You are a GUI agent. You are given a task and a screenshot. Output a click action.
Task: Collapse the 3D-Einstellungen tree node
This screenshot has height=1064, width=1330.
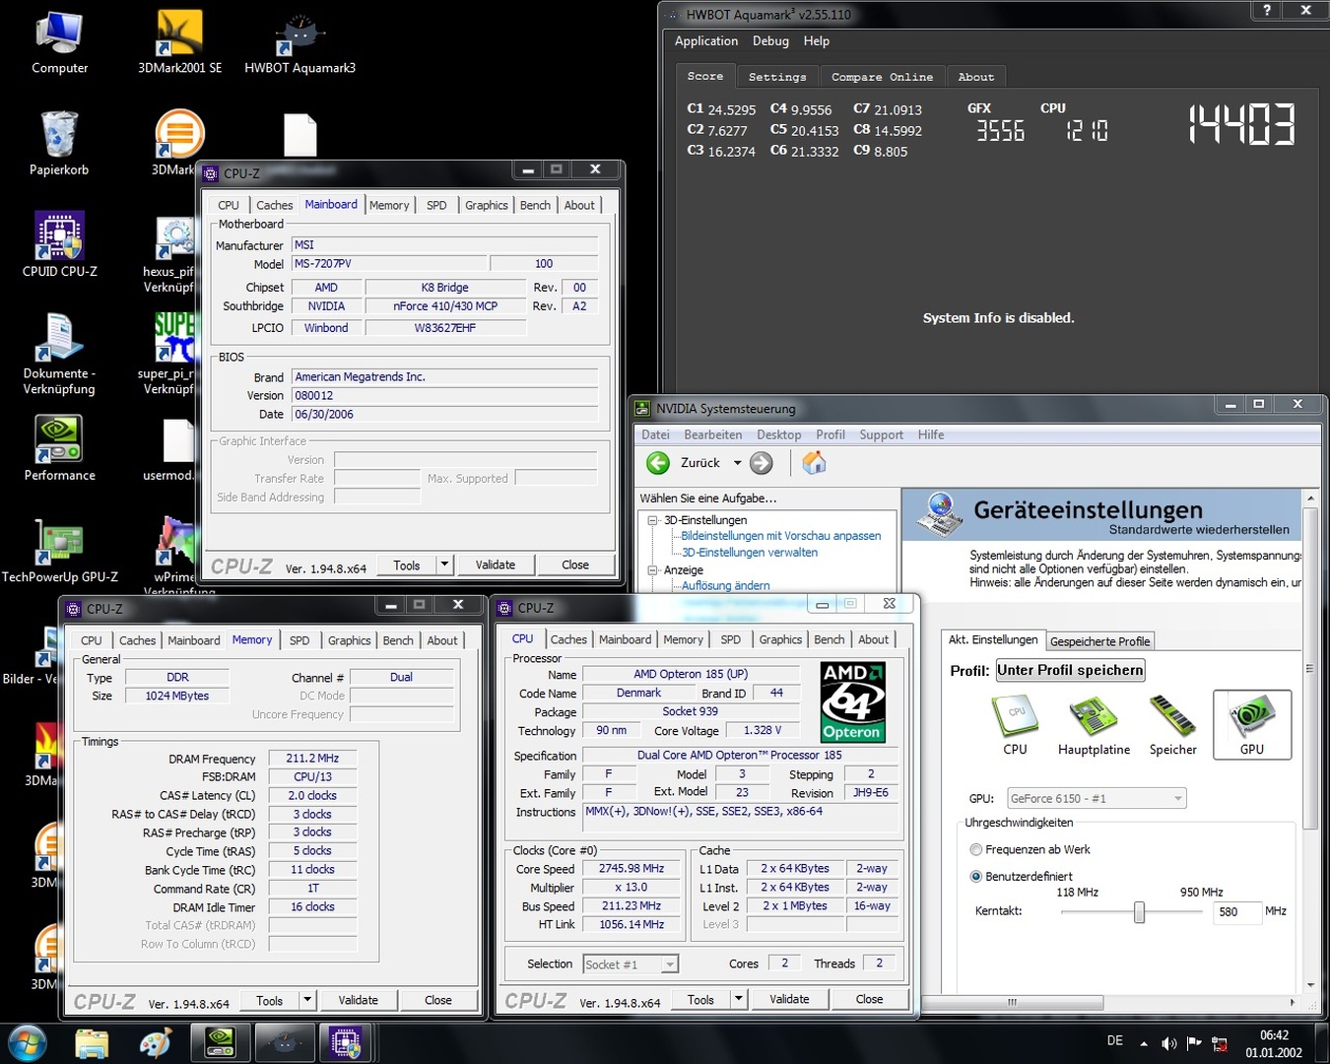652,520
